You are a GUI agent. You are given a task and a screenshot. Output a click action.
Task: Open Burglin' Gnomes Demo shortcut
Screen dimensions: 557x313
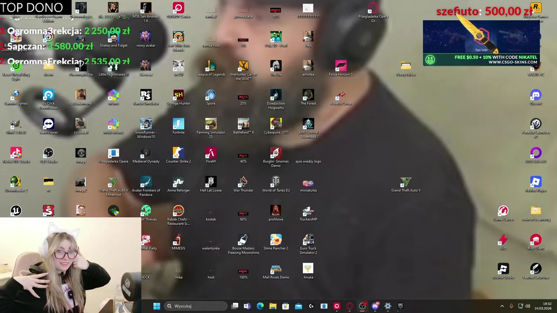coord(276,157)
